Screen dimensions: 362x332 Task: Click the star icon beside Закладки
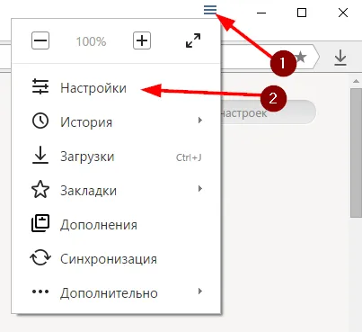tap(40, 189)
